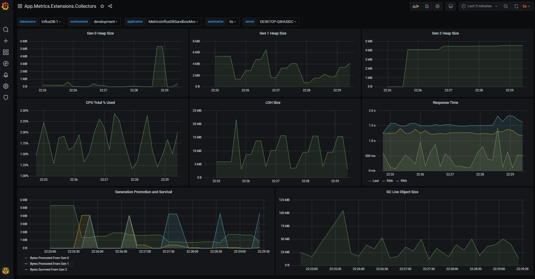535x279 pixels.
Task: Click Bytes Survived From Gen 2 color line
Action: coord(26,270)
